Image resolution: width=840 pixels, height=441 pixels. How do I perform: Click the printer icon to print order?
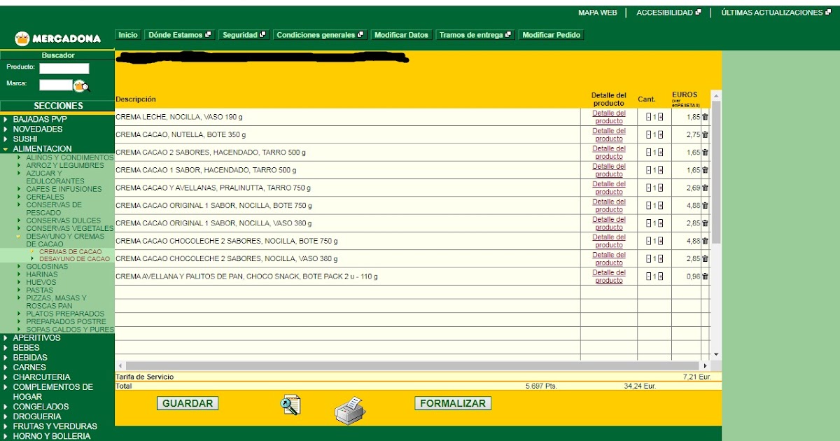coord(350,410)
